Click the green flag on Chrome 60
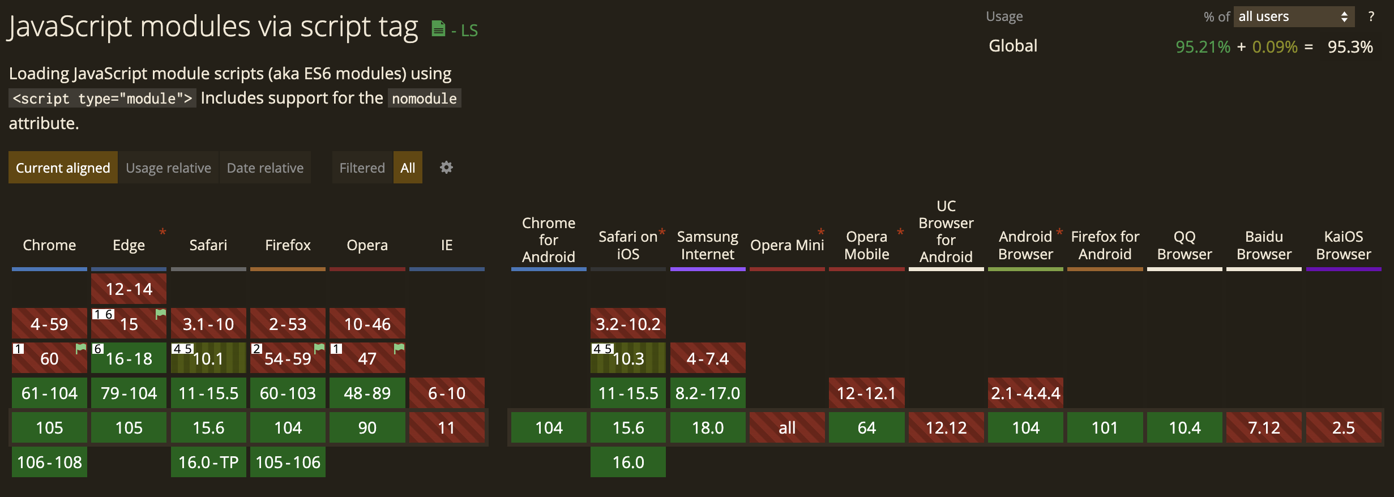 coord(81,348)
